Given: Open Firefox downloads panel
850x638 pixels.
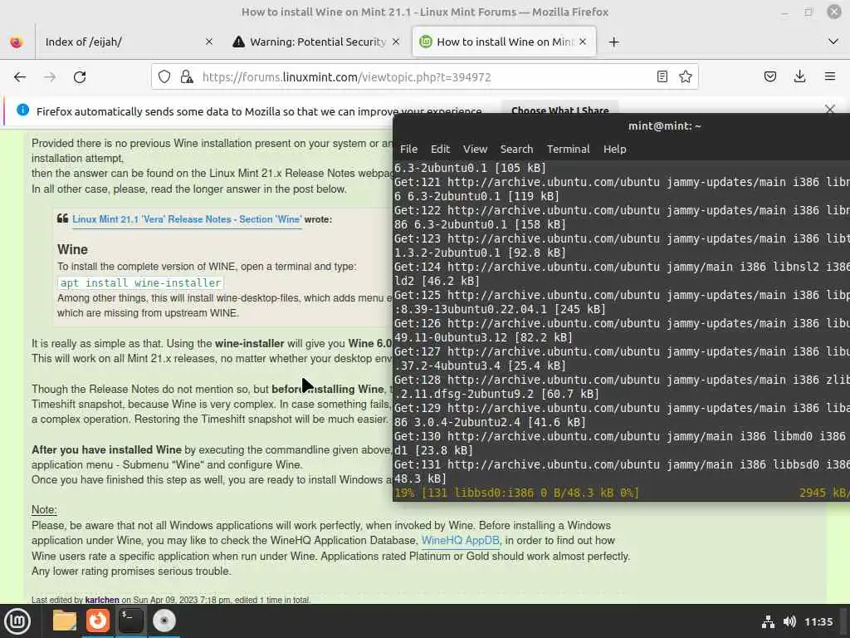Looking at the screenshot, I should tap(799, 76).
